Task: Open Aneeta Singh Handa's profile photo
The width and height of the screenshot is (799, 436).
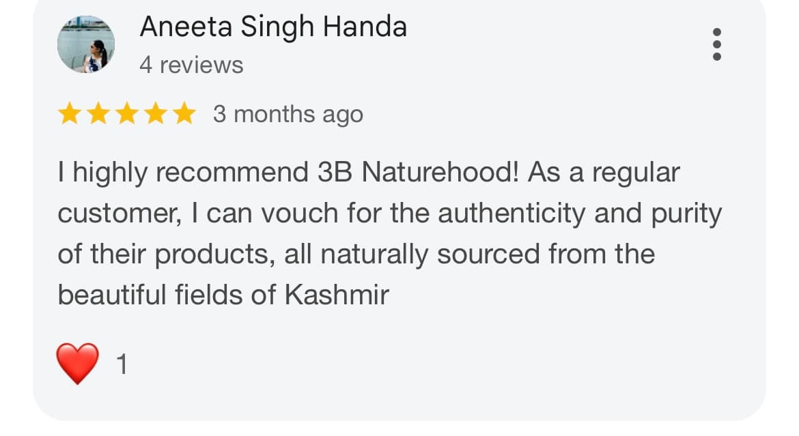Action: click(x=87, y=43)
